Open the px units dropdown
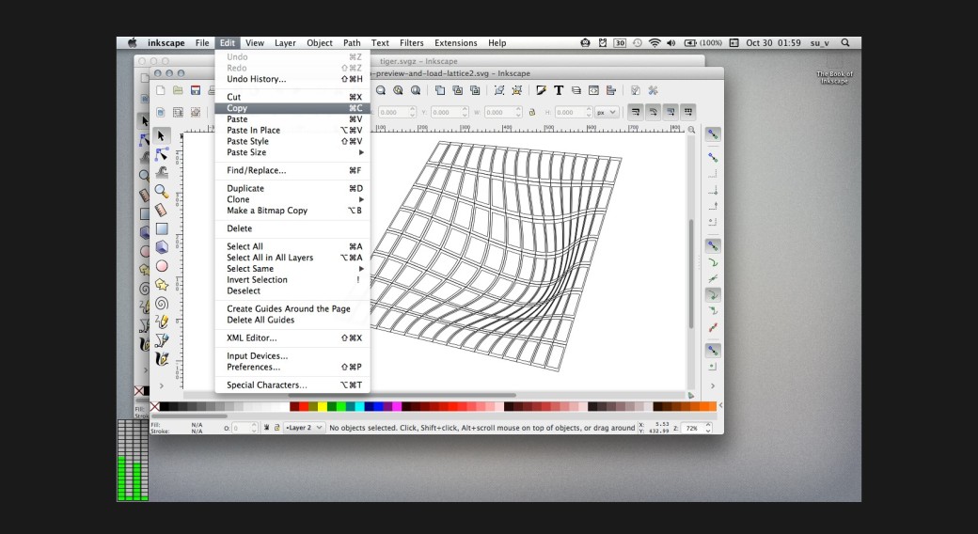978x534 pixels. pyautogui.click(x=607, y=112)
